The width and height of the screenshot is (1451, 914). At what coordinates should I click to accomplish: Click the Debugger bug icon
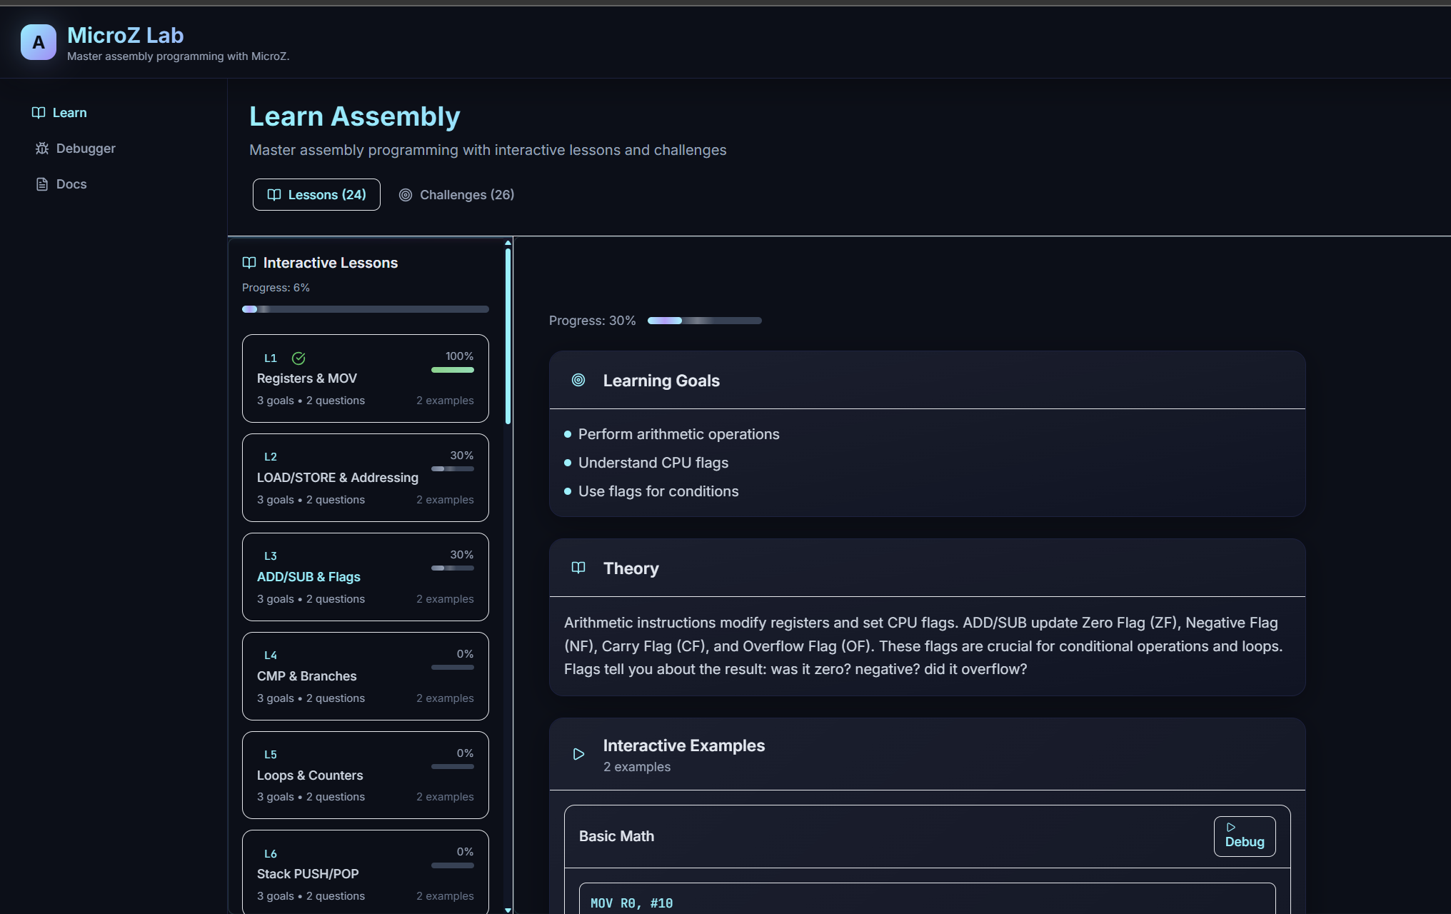[x=42, y=149]
